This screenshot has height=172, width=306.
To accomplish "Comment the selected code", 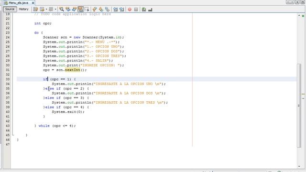I will (x=144, y=10).
